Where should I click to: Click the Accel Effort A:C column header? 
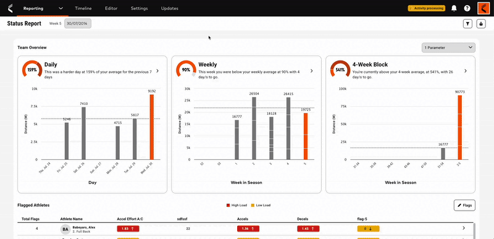(x=130, y=219)
